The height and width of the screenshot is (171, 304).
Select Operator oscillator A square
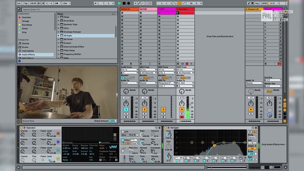click(58, 159)
